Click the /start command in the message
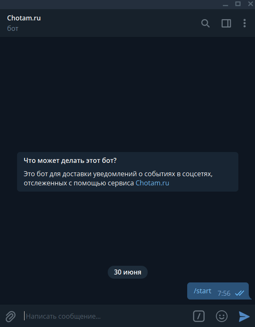Screen dimensions: 255x327 point(203,291)
